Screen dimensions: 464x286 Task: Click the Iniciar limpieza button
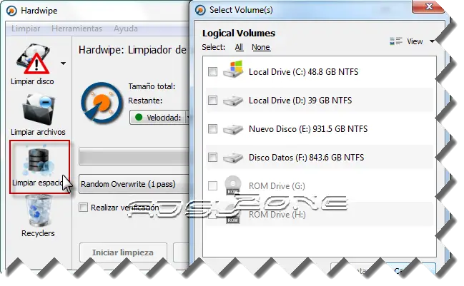pyautogui.click(x=123, y=252)
